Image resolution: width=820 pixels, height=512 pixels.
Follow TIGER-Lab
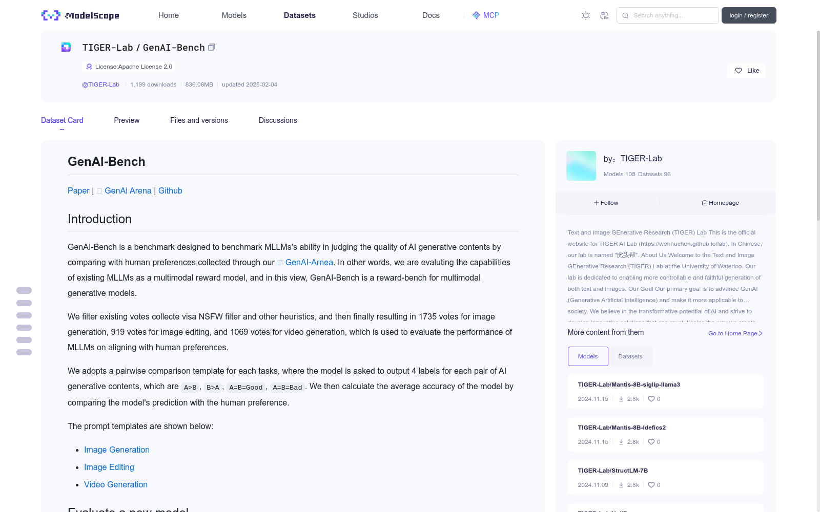coord(606,203)
